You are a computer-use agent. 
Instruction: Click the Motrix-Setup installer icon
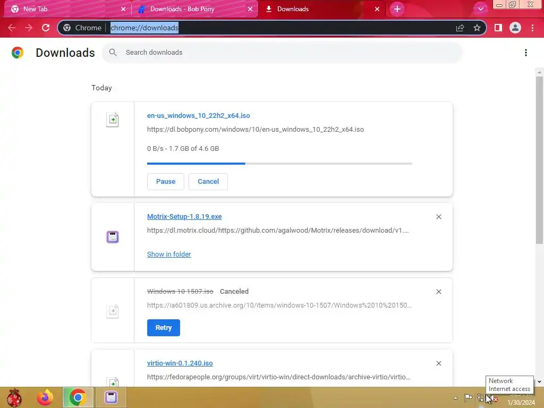tap(113, 237)
